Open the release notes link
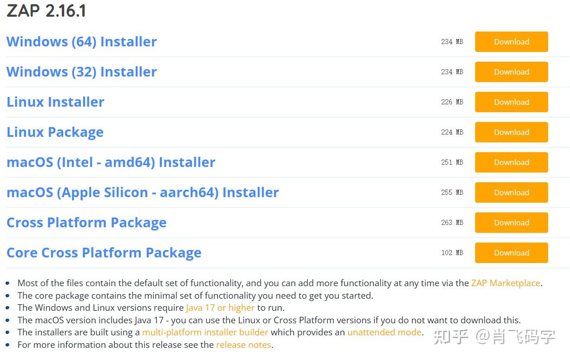570x359 pixels. click(x=243, y=345)
